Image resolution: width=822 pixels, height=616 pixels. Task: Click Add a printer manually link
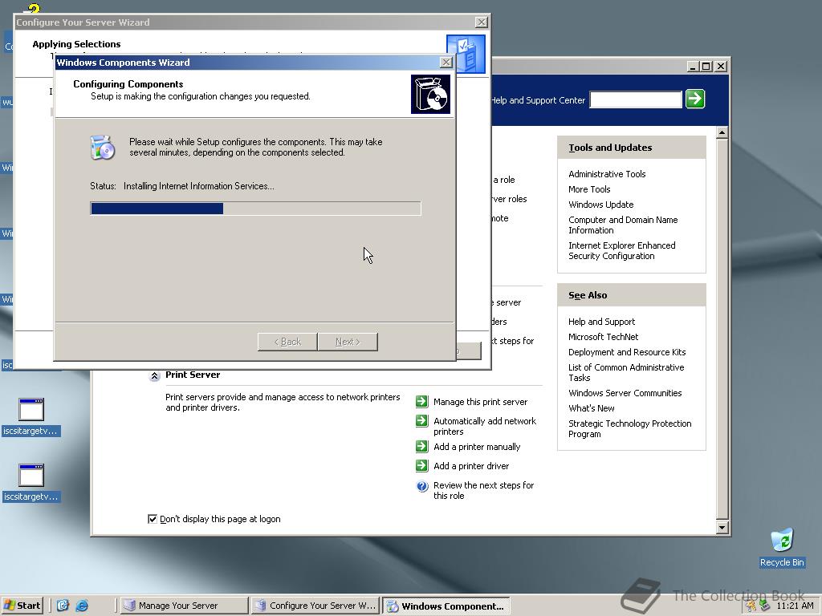(477, 446)
